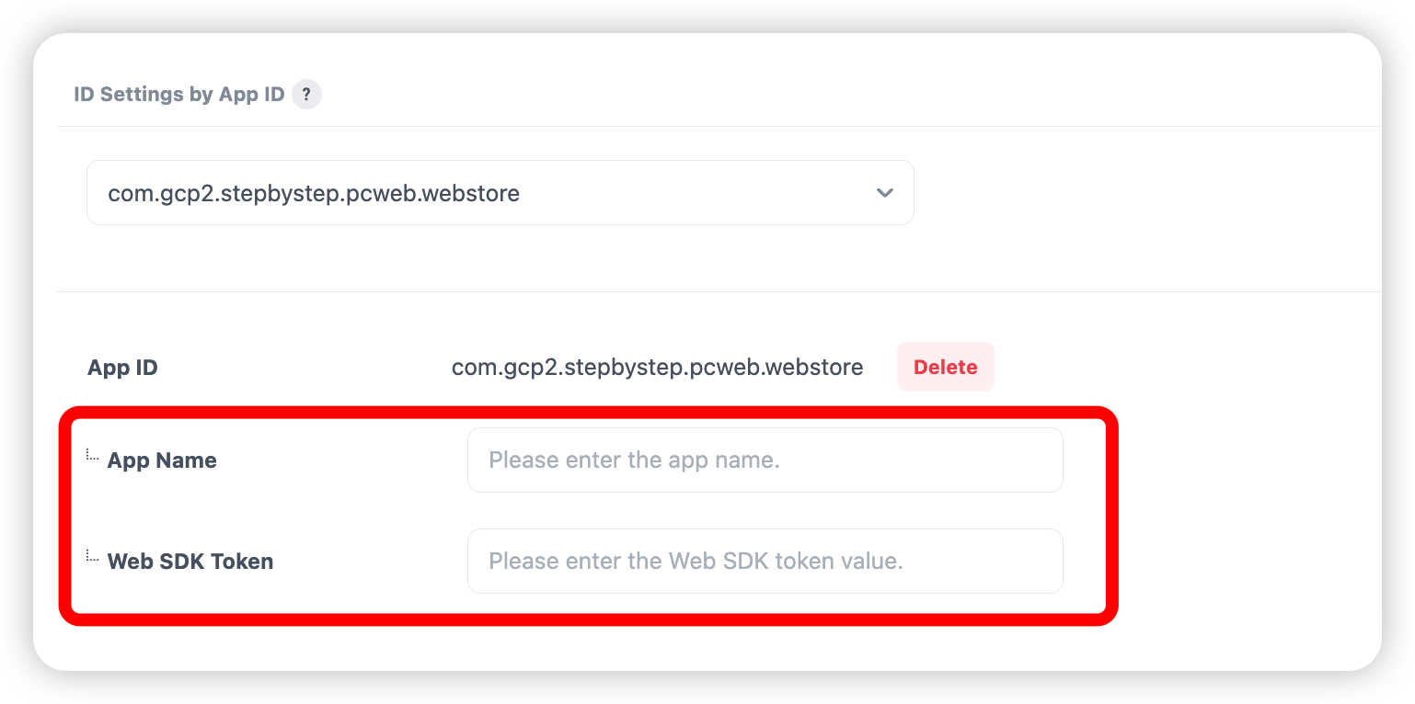Select the App ID text shown inside the dropdown

click(x=314, y=194)
